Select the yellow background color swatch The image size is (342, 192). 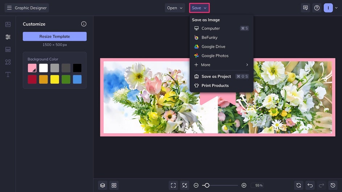[x=55, y=79]
